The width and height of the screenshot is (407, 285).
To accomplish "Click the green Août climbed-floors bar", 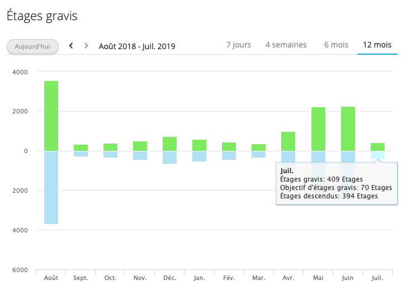I will (51, 116).
